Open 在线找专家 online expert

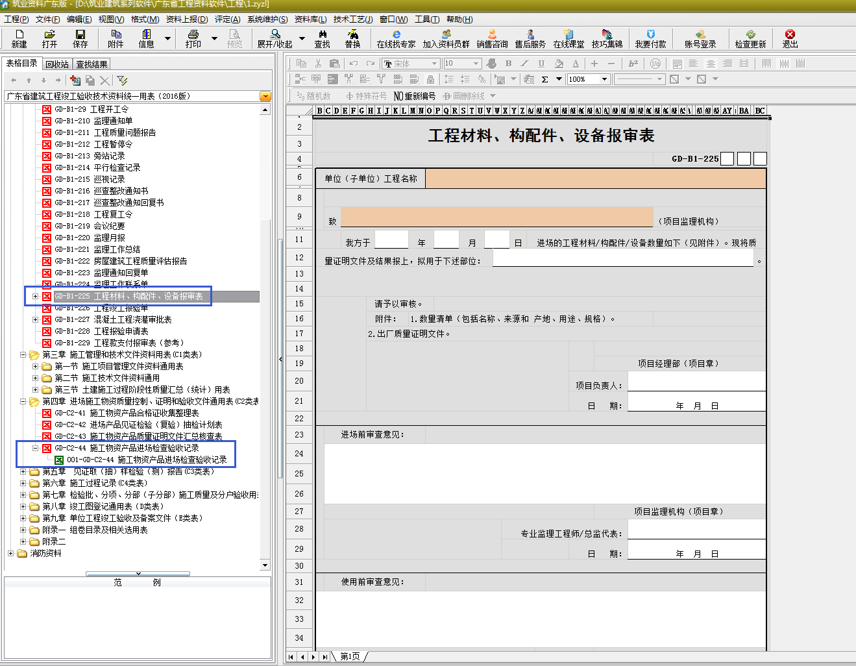pos(396,38)
